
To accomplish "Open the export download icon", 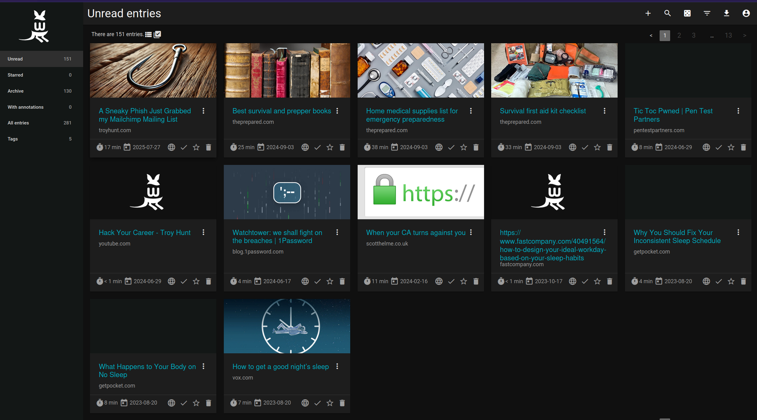I will [x=727, y=13].
